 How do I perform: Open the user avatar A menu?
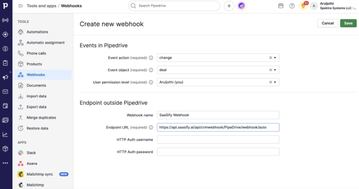(314, 6)
